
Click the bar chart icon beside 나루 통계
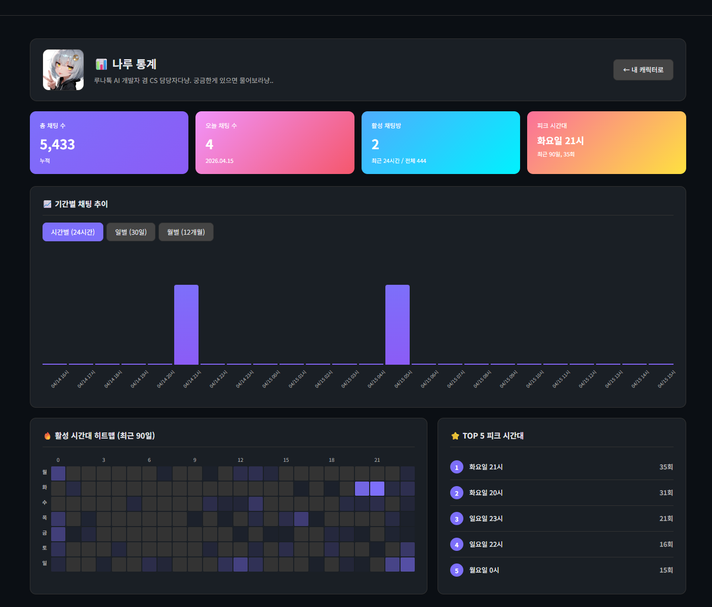(x=101, y=64)
